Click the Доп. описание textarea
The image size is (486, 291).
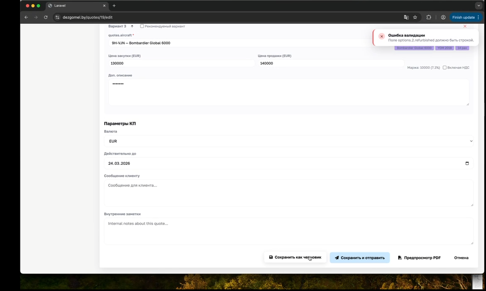click(288, 92)
